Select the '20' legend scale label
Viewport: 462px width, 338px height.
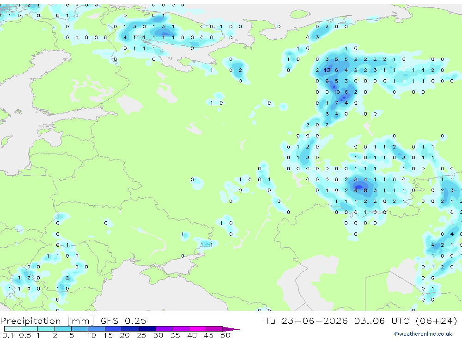tap(125, 335)
